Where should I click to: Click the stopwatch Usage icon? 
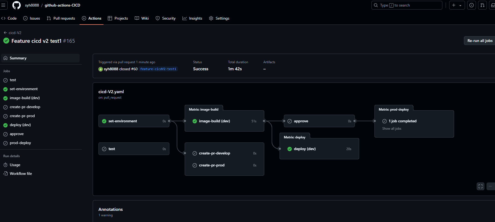point(5,165)
